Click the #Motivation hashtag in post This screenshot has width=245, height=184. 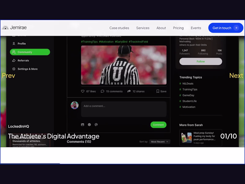pos(106,42)
